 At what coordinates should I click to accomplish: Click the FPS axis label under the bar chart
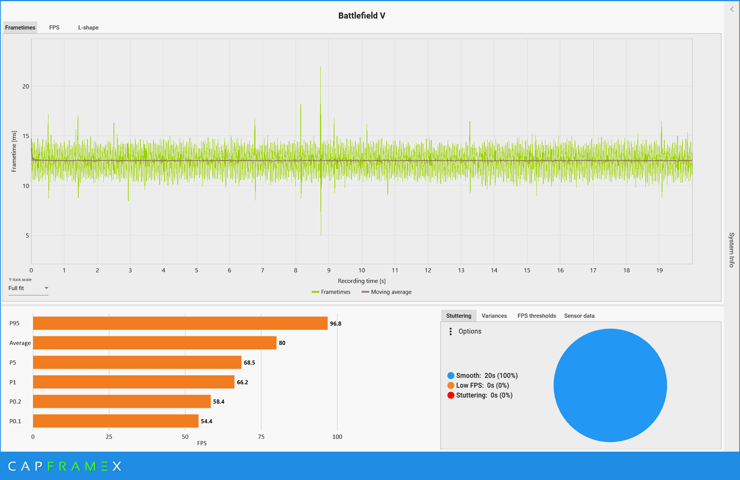(x=202, y=443)
